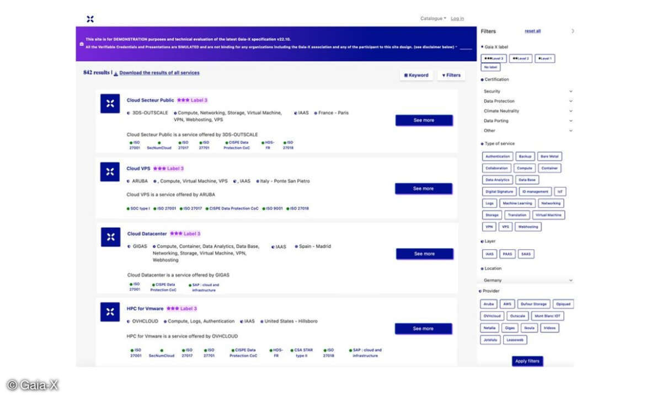Expand the Other certification section
662x397 pixels.
point(528,131)
